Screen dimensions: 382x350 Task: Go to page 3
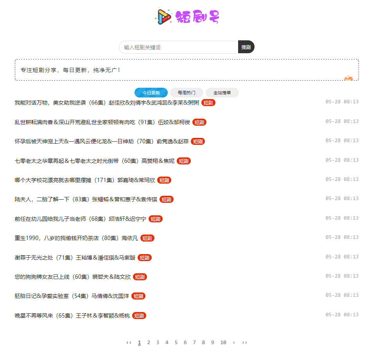tap(158, 343)
